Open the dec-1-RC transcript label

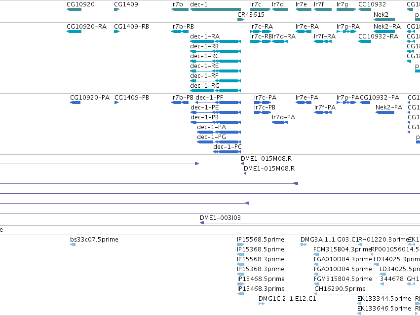coord(205,56)
